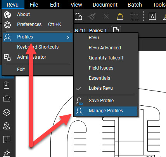The height and width of the screenshot is (157, 166).
Task: Click the page icon next to Pages: 1
Action: pos(116,30)
